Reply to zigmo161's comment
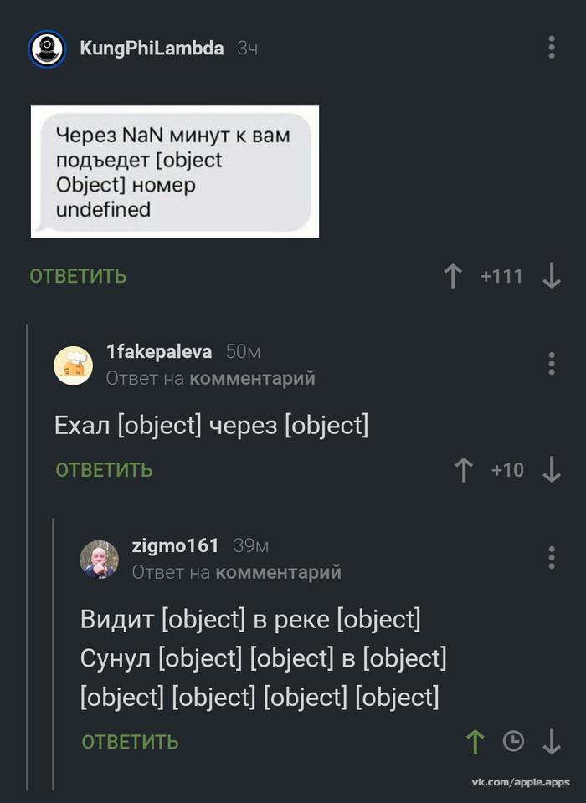Viewport: 586px width, 803px height. click(130, 741)
